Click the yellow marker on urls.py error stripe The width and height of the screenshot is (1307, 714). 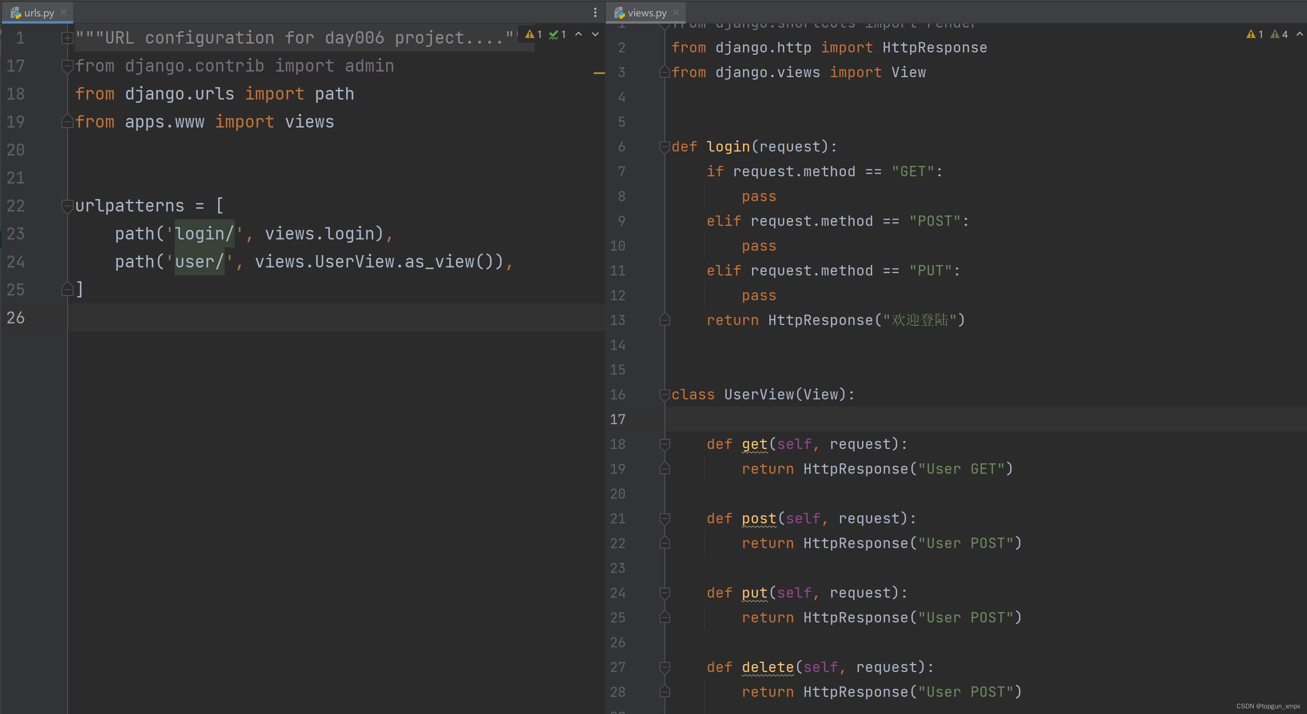click(599, 74)
